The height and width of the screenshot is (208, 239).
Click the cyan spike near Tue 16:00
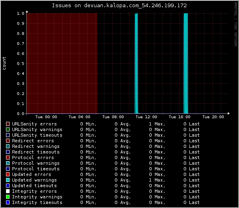coord(186,63)
